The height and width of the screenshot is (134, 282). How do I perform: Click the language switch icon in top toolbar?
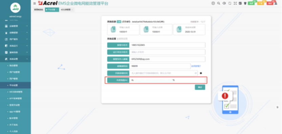click(x=240, y=3)
